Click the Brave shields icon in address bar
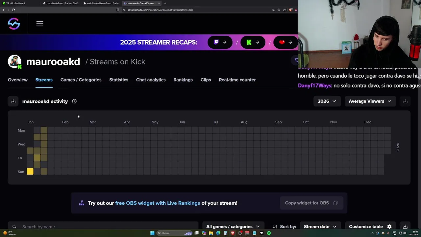Image resolution: width=421 pixels, height=237 pixels. tap(290, 10)
